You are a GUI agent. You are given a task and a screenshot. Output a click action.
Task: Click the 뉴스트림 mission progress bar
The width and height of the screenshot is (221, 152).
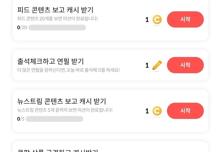point(55,119)
